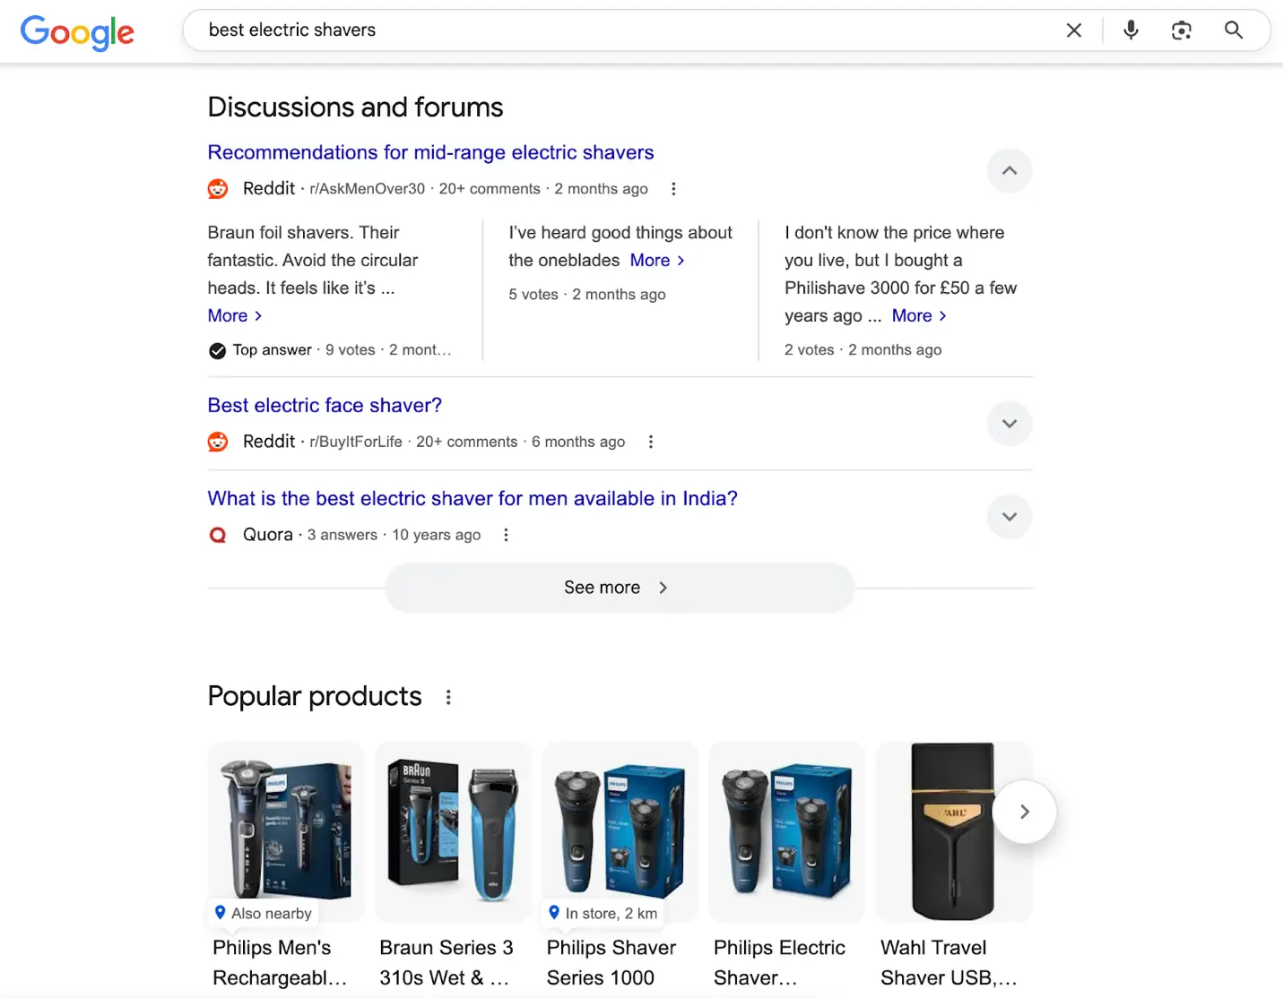The image size is (1283, 998).
Task: Click the Top answer checkmark badge
Action: [217, 350]
